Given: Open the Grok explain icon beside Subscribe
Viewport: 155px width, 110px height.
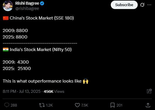Looking at the screenshot, I should point(142,5).
